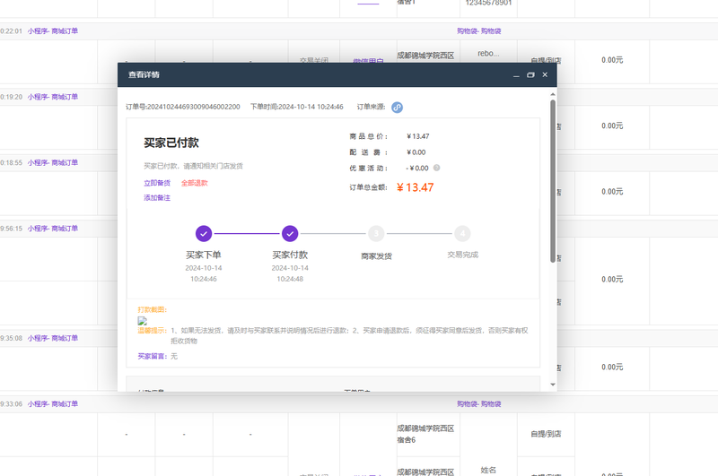Click 0.00元 amount in 9:35:08 order row
Viewport: 718px width, 476px height.
612,368
